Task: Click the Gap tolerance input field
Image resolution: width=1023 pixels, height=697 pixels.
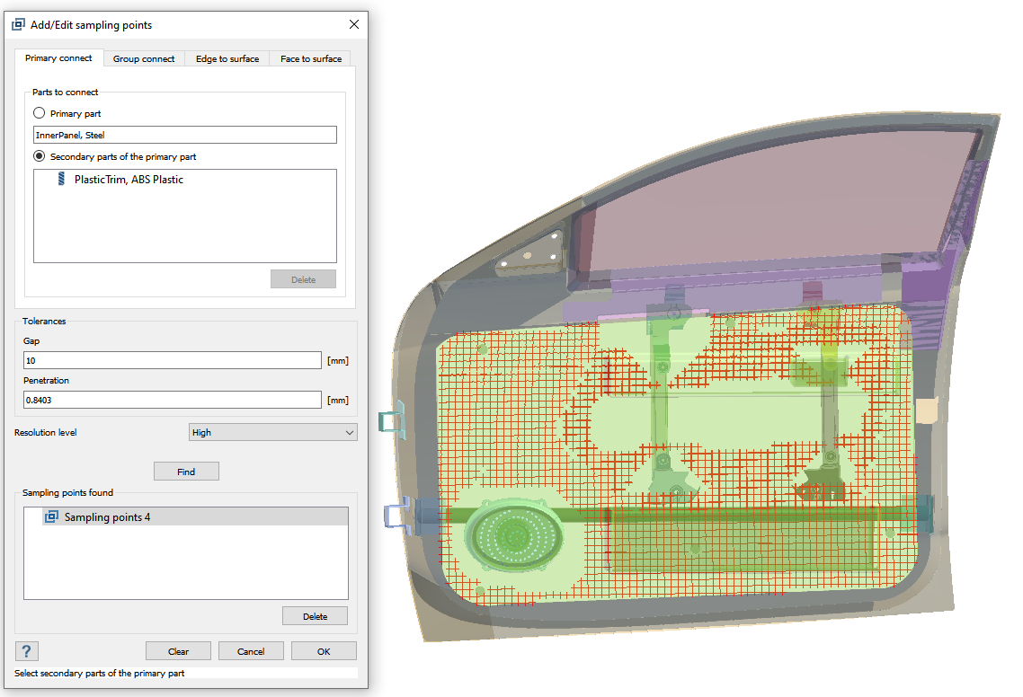Action: 173,360
